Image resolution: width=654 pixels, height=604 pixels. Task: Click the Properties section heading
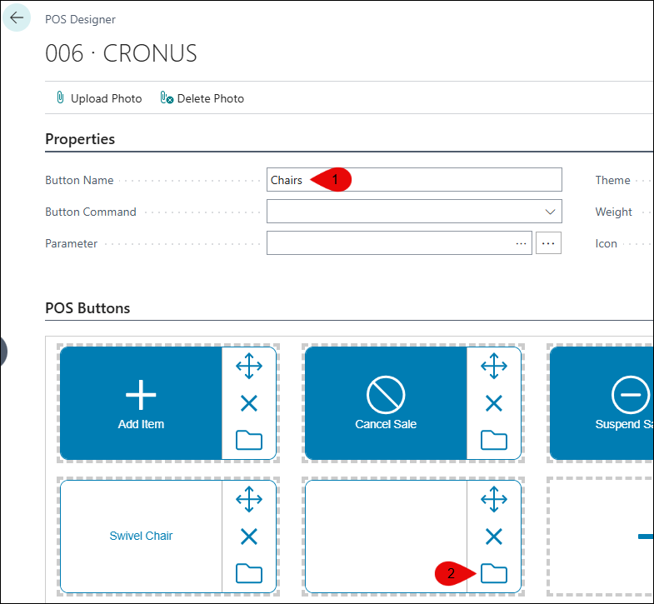(x=80, y=139)
